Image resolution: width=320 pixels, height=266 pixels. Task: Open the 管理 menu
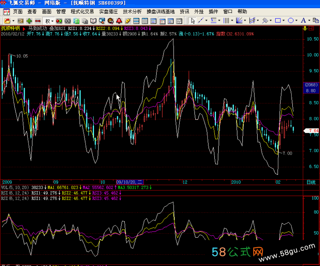coord(61,12)
